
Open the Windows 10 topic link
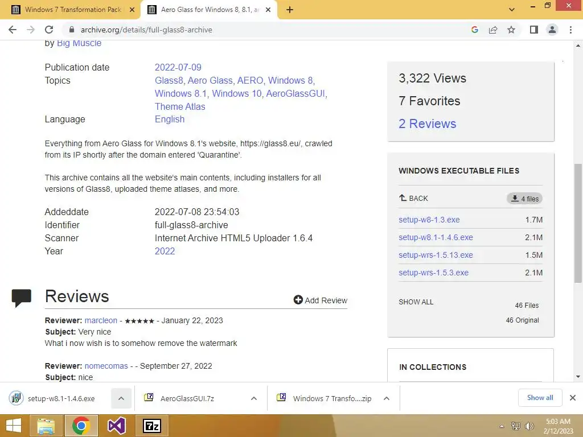[x=237, y=94]
